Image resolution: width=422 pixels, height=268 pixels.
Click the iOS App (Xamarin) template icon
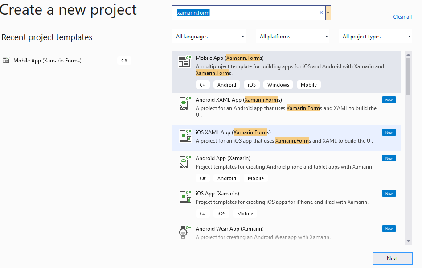pyautogui.click(x=185, y=197)
